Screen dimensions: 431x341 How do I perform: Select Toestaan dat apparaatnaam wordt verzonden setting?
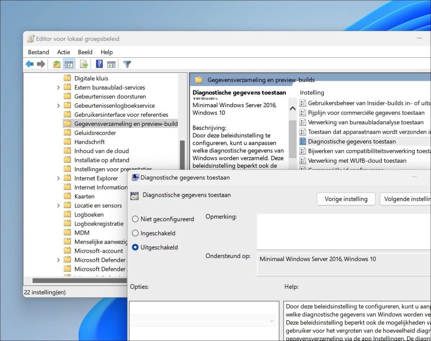369,132
